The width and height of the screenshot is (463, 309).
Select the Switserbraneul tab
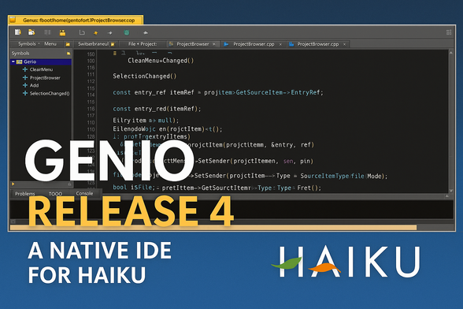pos(93,44)
